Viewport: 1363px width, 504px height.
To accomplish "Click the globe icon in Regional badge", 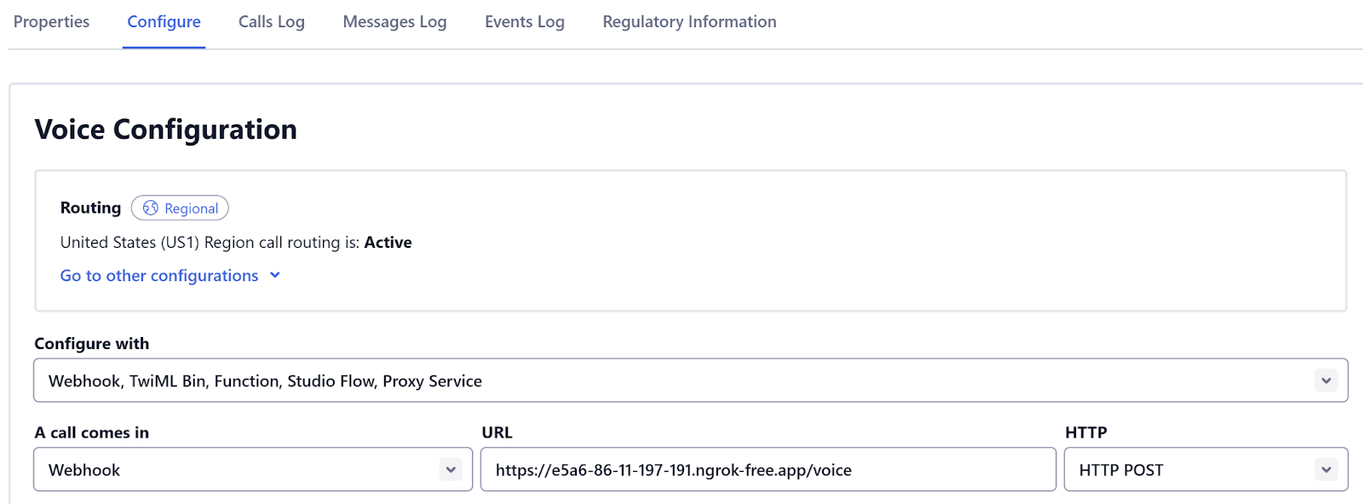I will click(151, 208).
